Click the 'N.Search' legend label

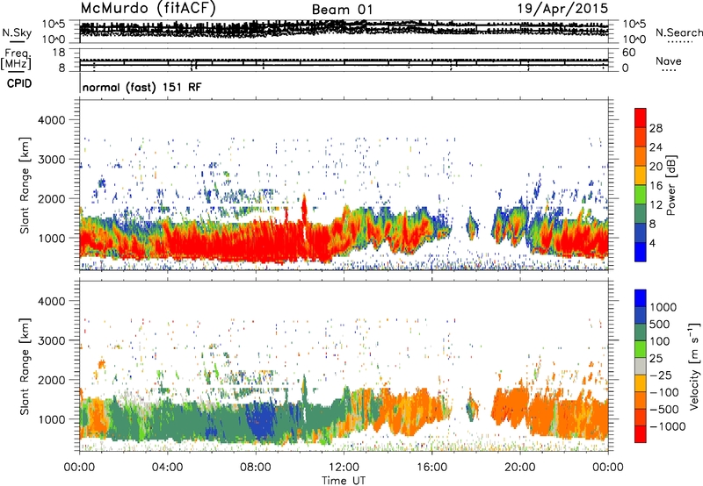678,32
